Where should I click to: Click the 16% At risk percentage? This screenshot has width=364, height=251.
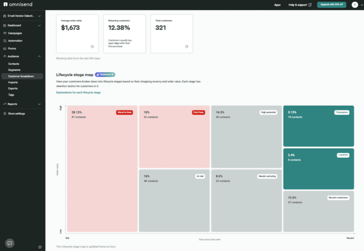point(147,177)
